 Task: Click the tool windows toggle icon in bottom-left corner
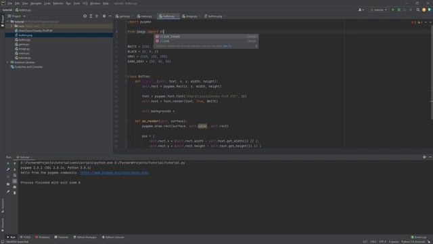(3, 241)
